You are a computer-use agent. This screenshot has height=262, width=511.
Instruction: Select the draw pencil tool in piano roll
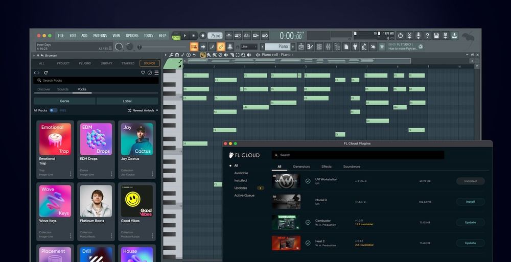click(203, 55)
